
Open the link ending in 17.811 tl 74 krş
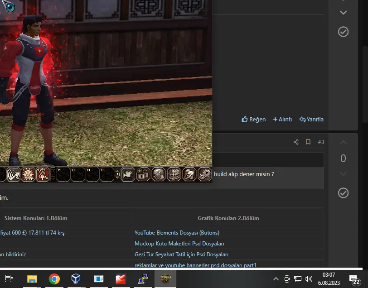[32, 233]
